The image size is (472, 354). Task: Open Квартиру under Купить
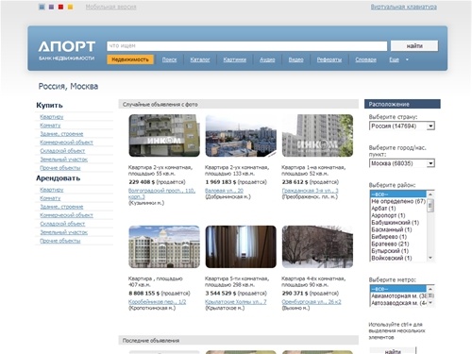coord(52,117)
